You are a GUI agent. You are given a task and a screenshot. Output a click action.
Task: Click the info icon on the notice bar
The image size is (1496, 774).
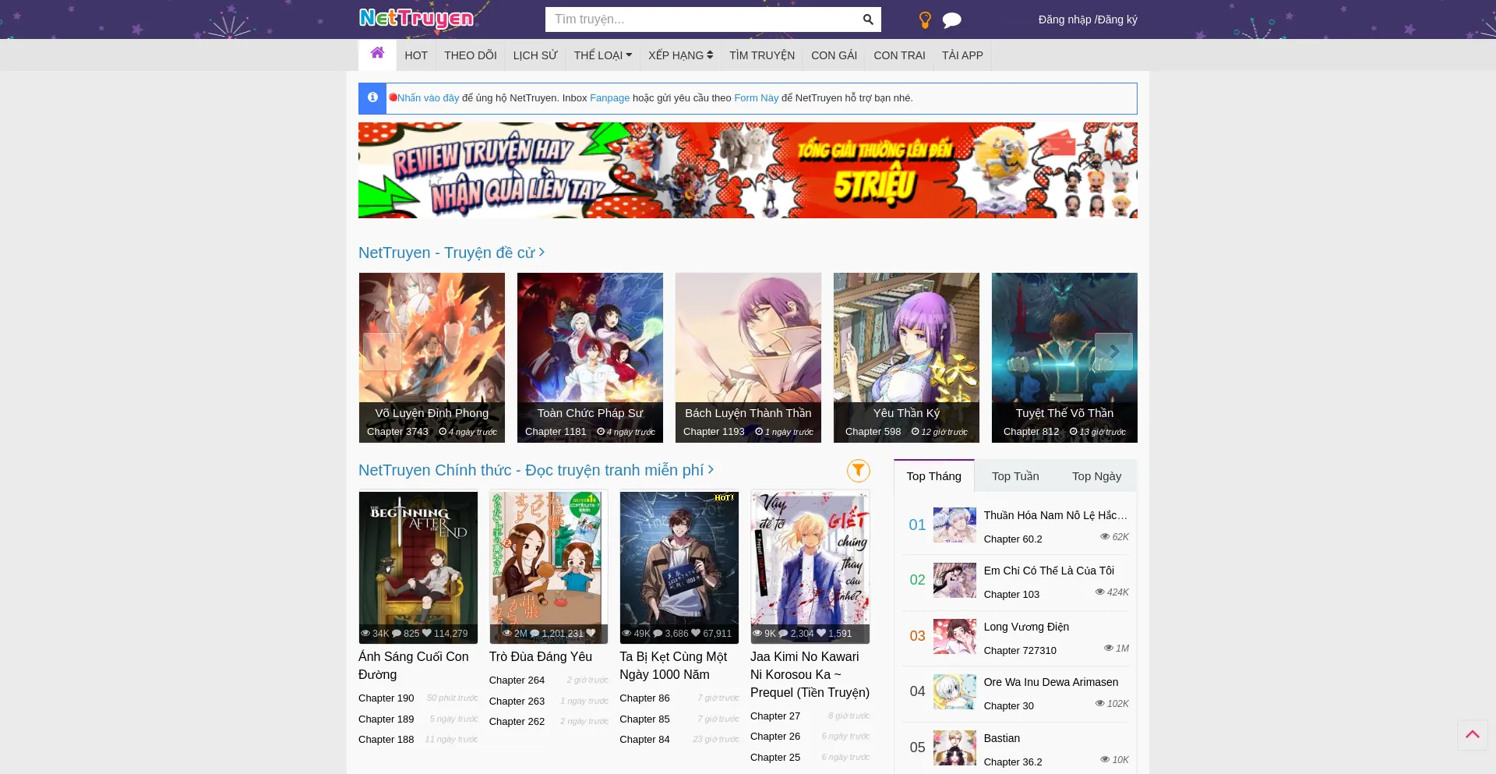tap(372, 98)
